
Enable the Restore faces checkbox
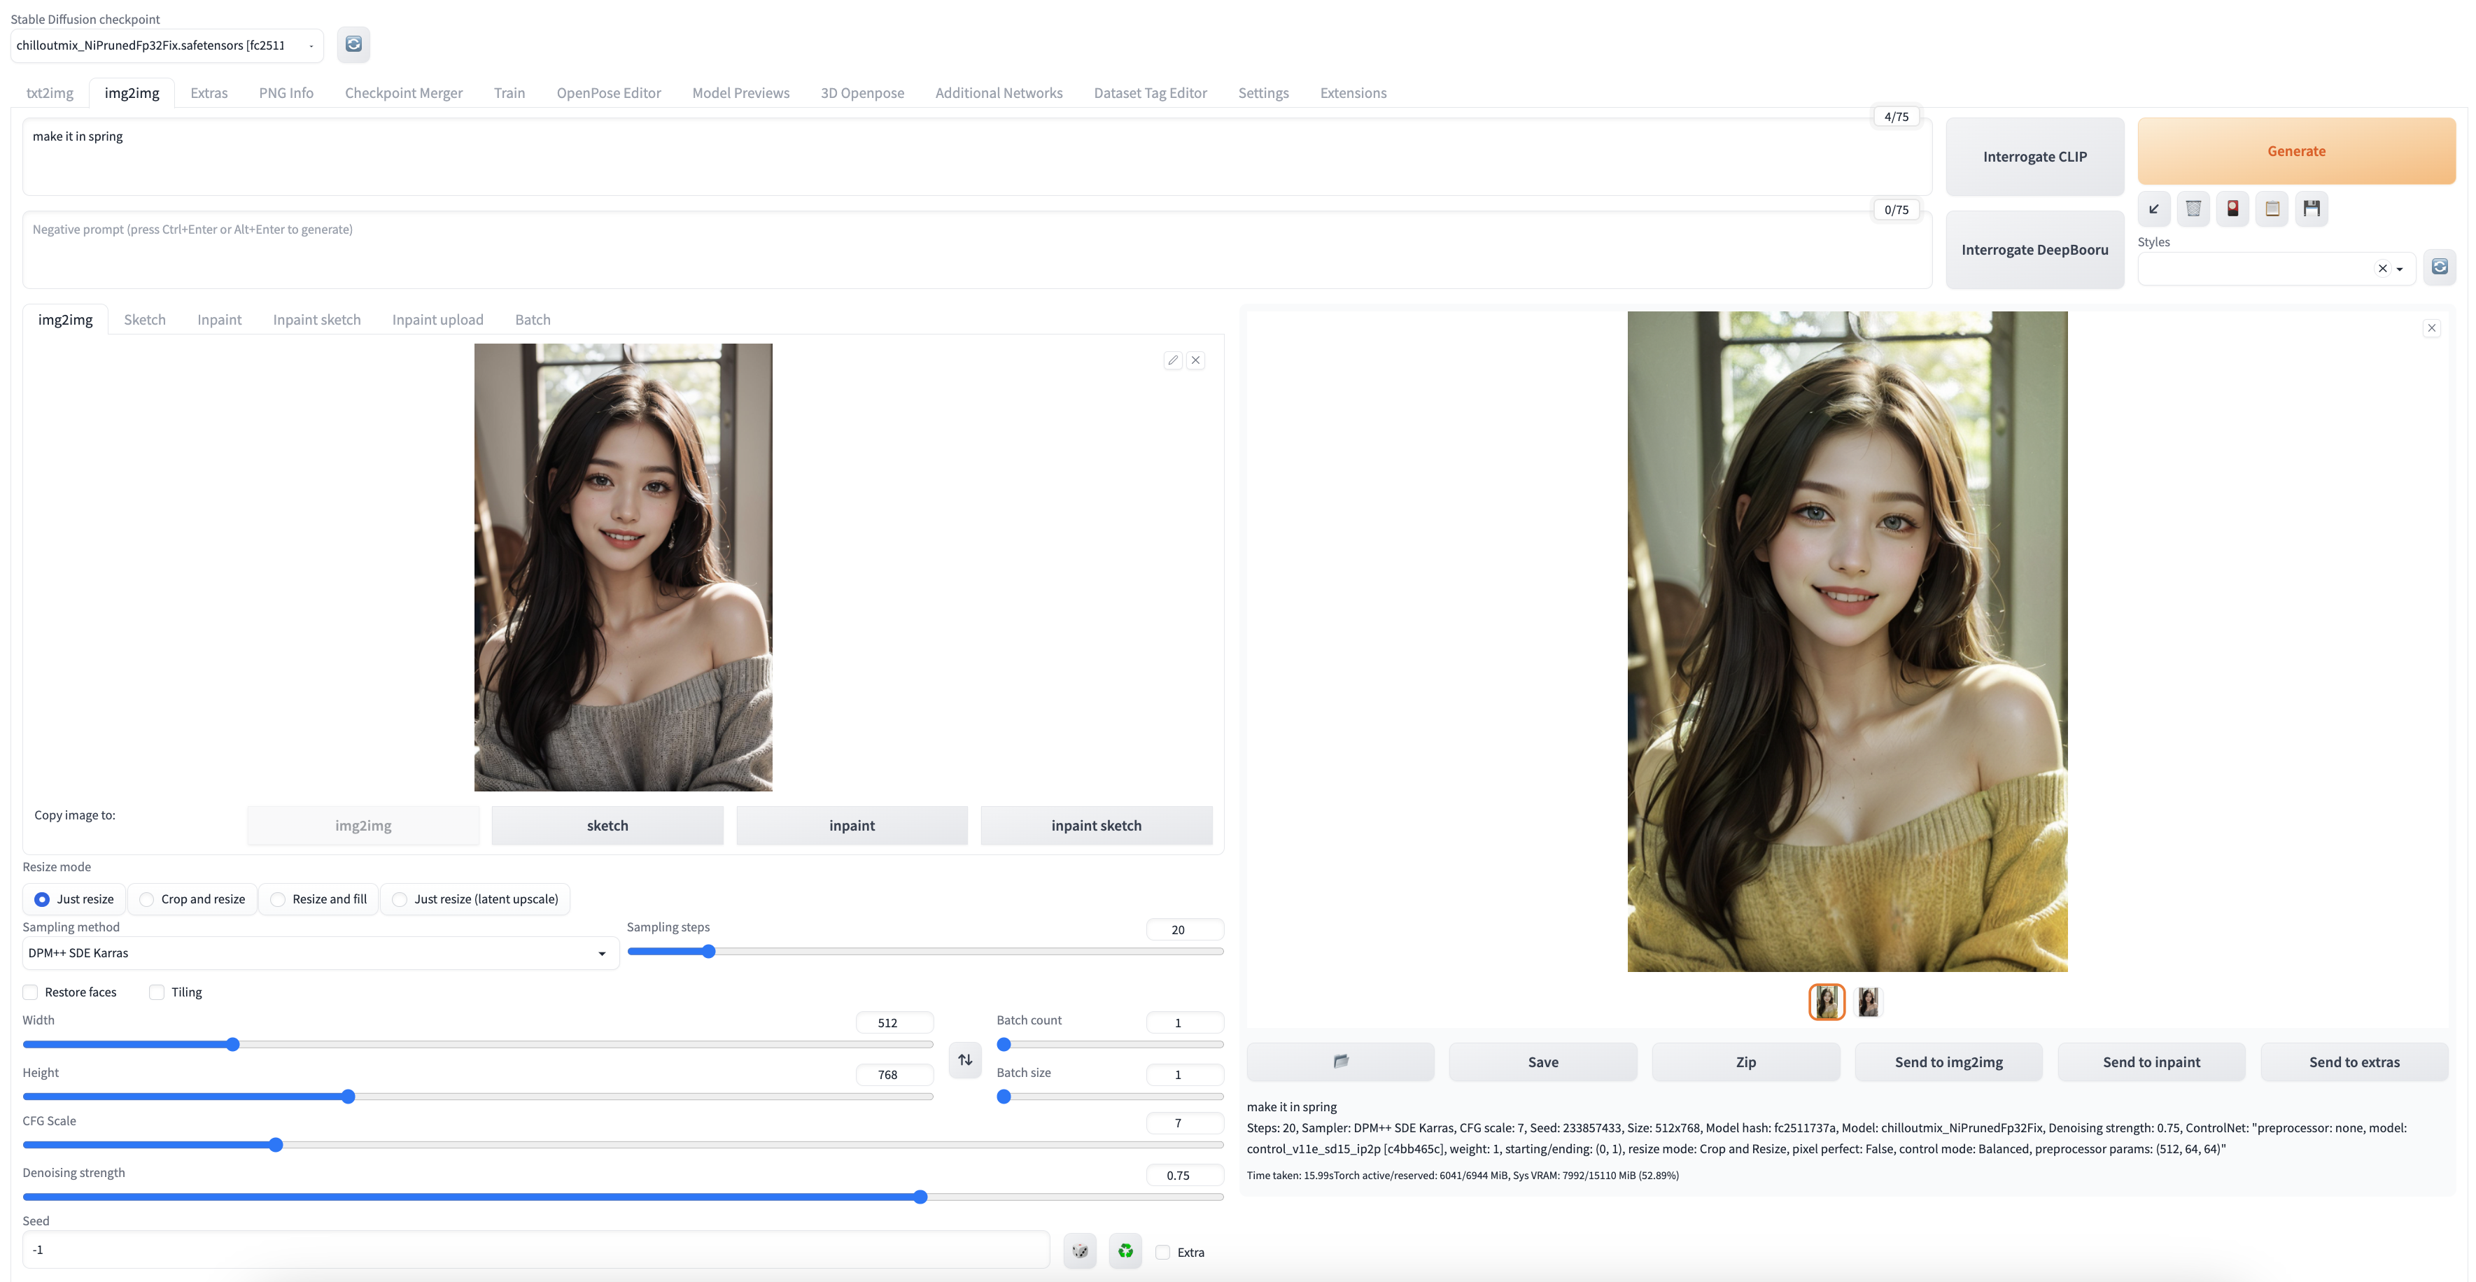(x=31, y=992)
